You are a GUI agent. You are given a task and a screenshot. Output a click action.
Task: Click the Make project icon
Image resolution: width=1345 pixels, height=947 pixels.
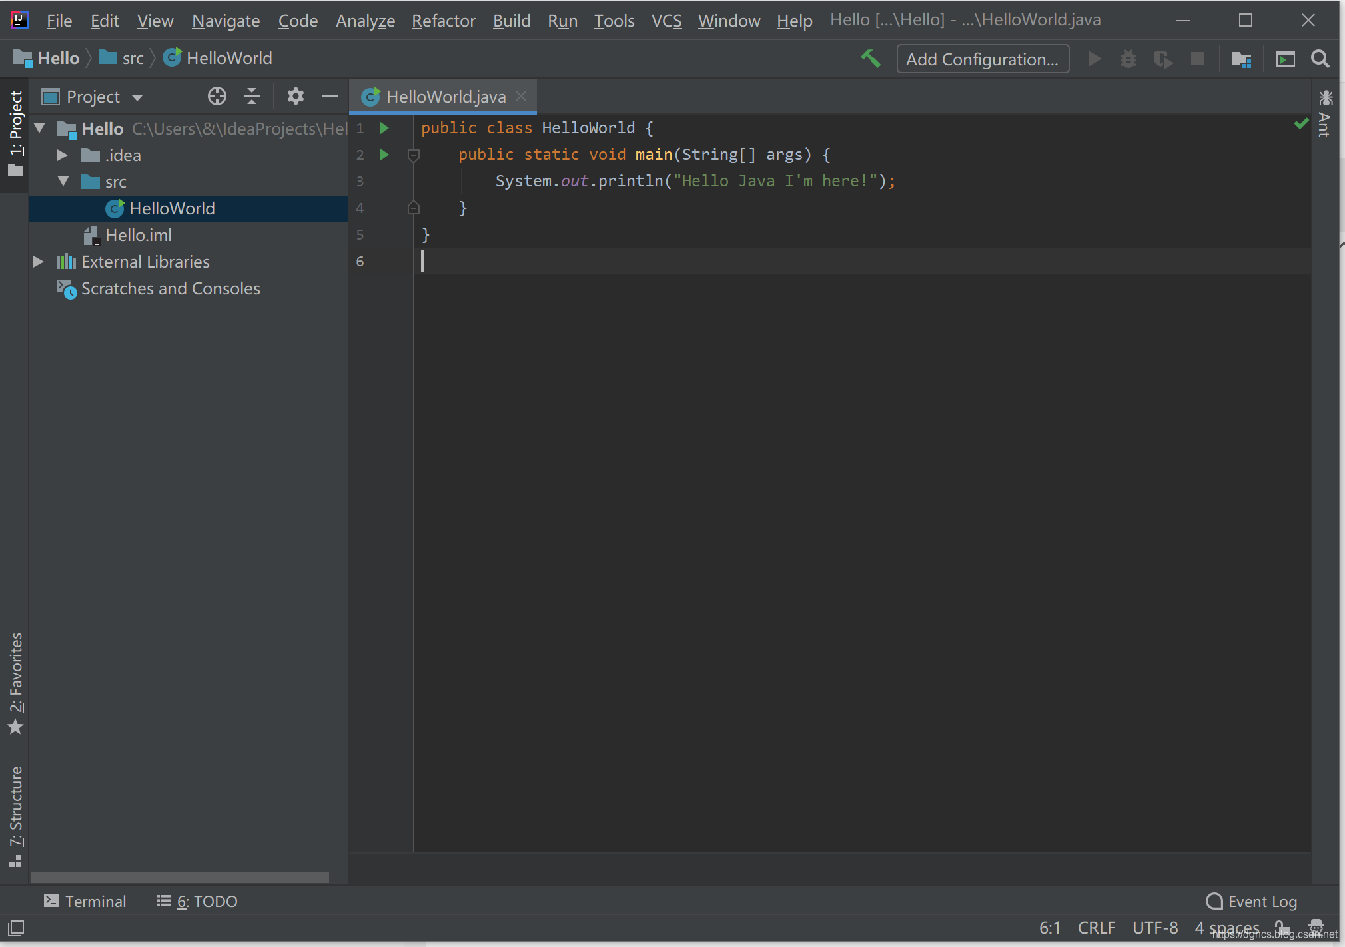pyautogui.click(x=873, y=57)
